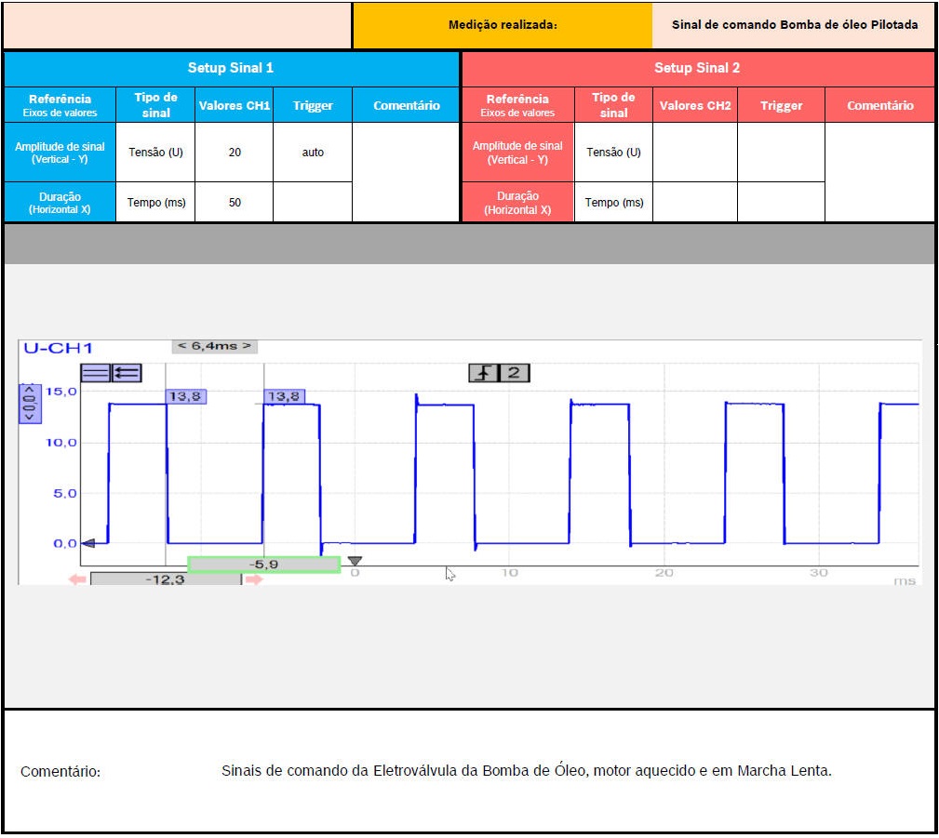Click the zero-level ground marker arrow
Image resolution: width=939 pixels, height=838 pixels.
point(88,543)
